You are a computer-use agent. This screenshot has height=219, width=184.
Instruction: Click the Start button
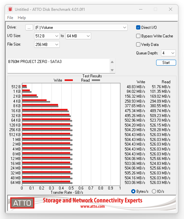[166, 63]
